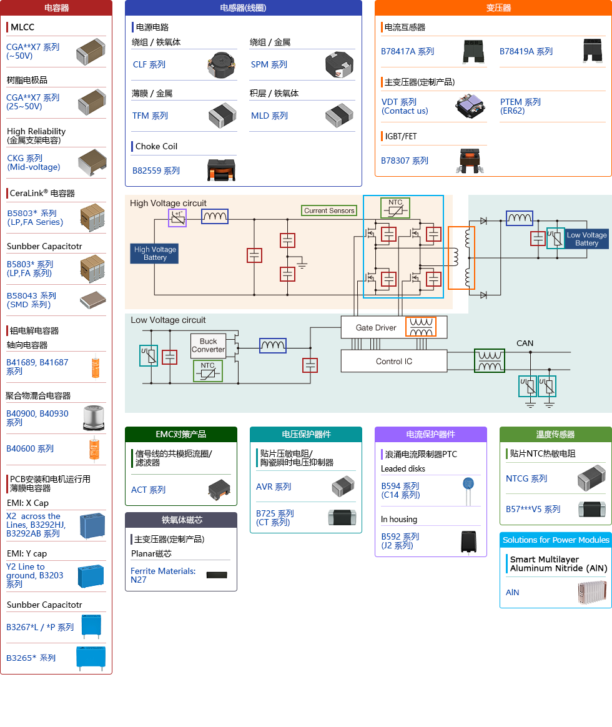This screenshot has width=612, height=727.
Task: Click the Current Sensors label in diagram
Action: (329, 210)
